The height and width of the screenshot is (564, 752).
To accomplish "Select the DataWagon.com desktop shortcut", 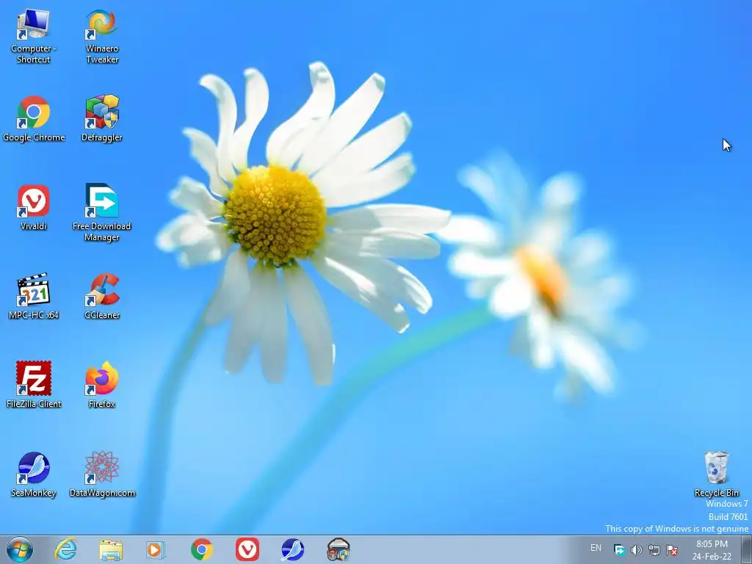I will tap(102, 474).
